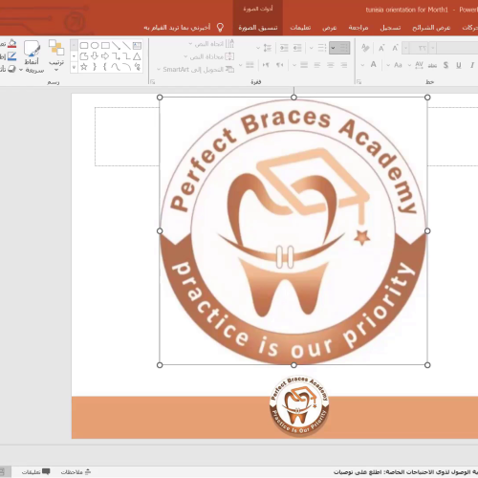Click accessibility recommendations in status bar
Screen dimensions: 478x478
pos(405,472)
